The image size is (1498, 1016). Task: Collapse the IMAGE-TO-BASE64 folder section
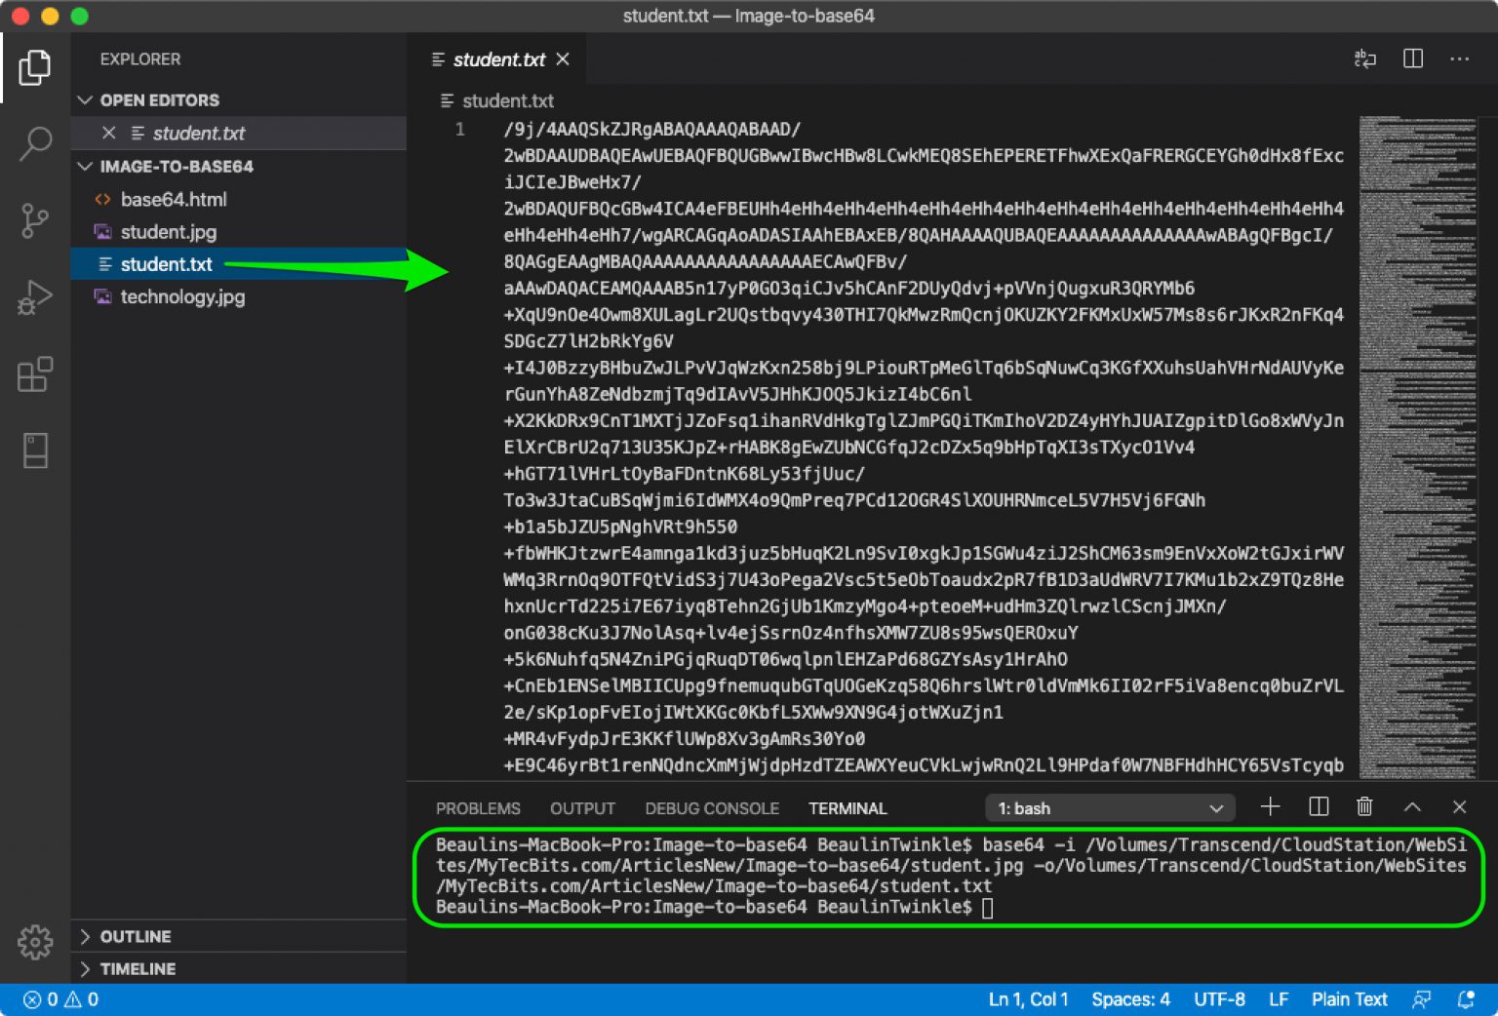[x=239, y=167]
